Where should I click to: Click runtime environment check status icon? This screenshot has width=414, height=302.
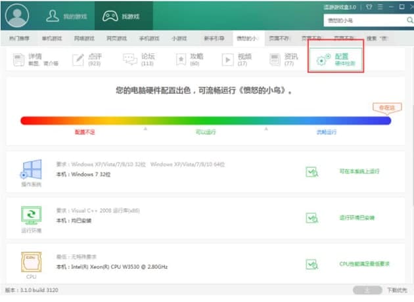[311, 217]
